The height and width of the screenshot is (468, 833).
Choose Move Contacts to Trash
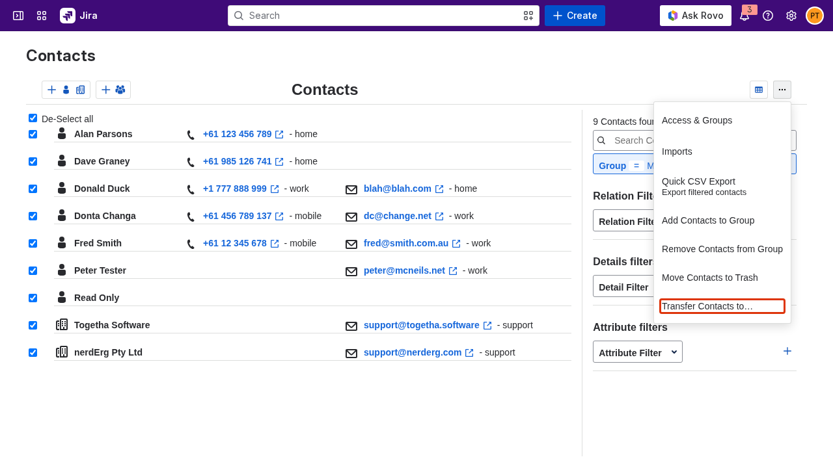click(x=722, y=278)
